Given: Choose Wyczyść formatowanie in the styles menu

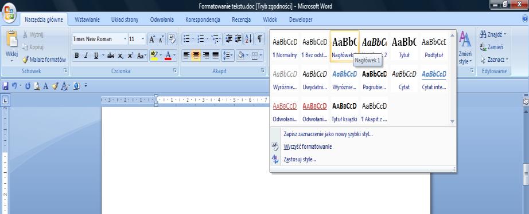Looking at the screenshot, I should (308, 146).
